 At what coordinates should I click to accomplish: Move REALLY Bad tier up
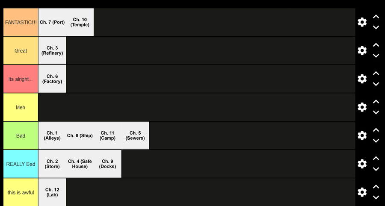coord(376,159)
